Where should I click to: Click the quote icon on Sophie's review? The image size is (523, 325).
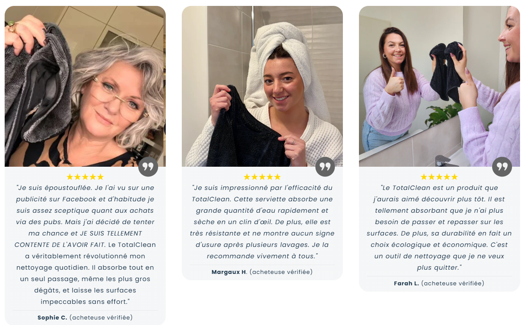coord(148,167)
